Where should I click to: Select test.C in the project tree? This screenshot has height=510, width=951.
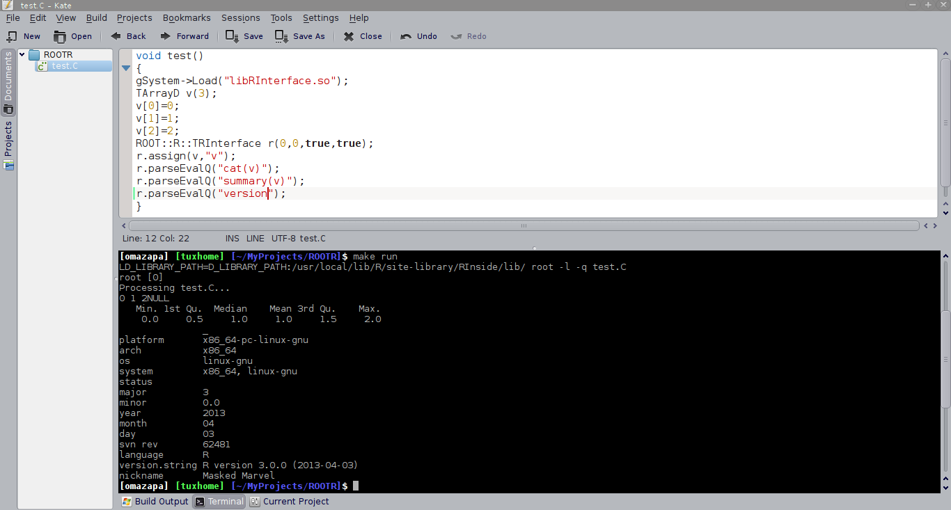[x=64, y=66]
